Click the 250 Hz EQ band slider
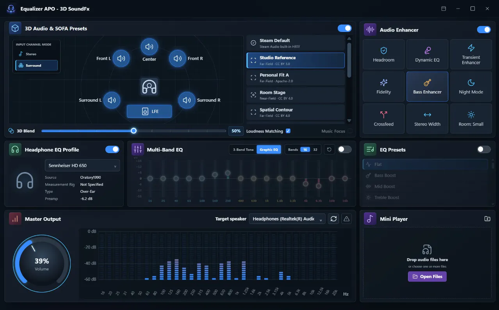 coord(228,173)
